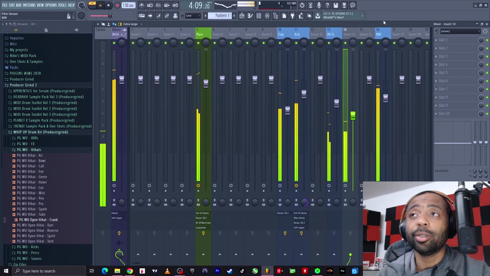Click the undo history icon in top toolbar
Viewport: 490px width, 276px height.
[x=302, y=5]
